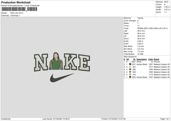The width and height of the screenshot is (171, 121).
Task: Click the EndX value '0.00 in'
Action: coord(140,41)
